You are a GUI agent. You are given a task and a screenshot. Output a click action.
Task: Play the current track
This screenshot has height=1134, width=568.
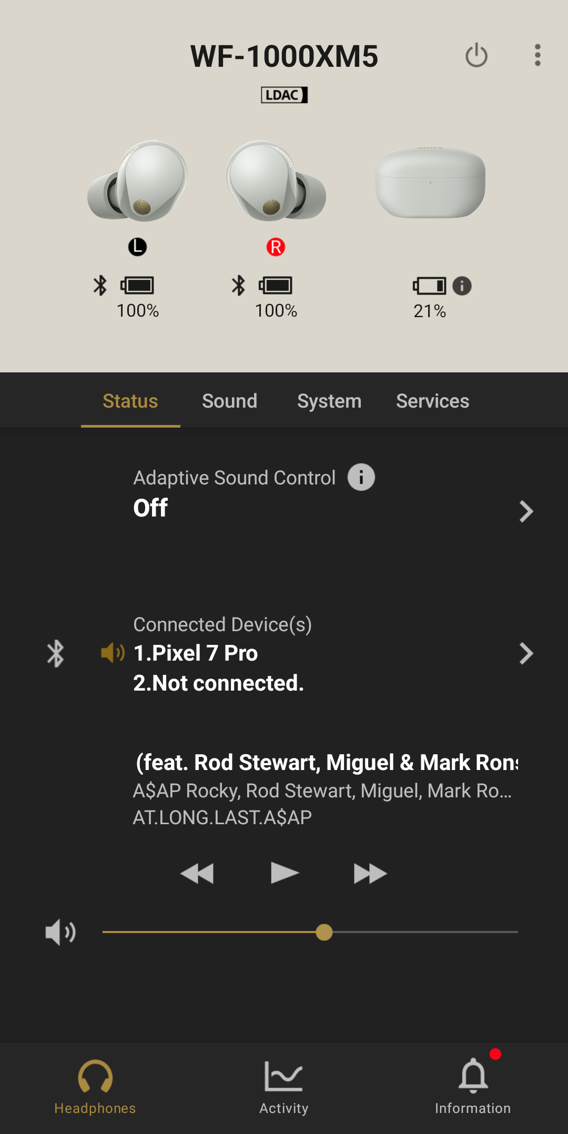click(x=285, y=873)
